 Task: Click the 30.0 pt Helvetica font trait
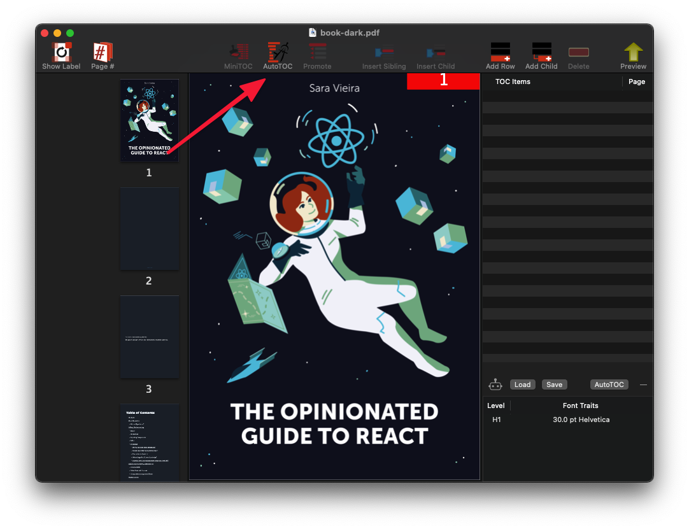[x=581, y=420]
